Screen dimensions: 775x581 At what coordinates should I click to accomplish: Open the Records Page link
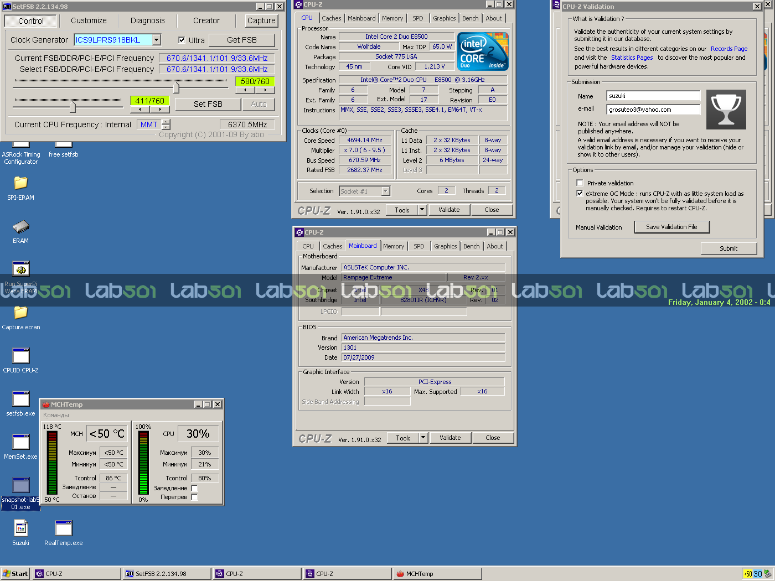pos(729,49)
